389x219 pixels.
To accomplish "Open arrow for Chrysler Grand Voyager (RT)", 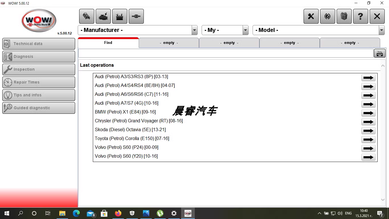I will click(x=368, y=122).
